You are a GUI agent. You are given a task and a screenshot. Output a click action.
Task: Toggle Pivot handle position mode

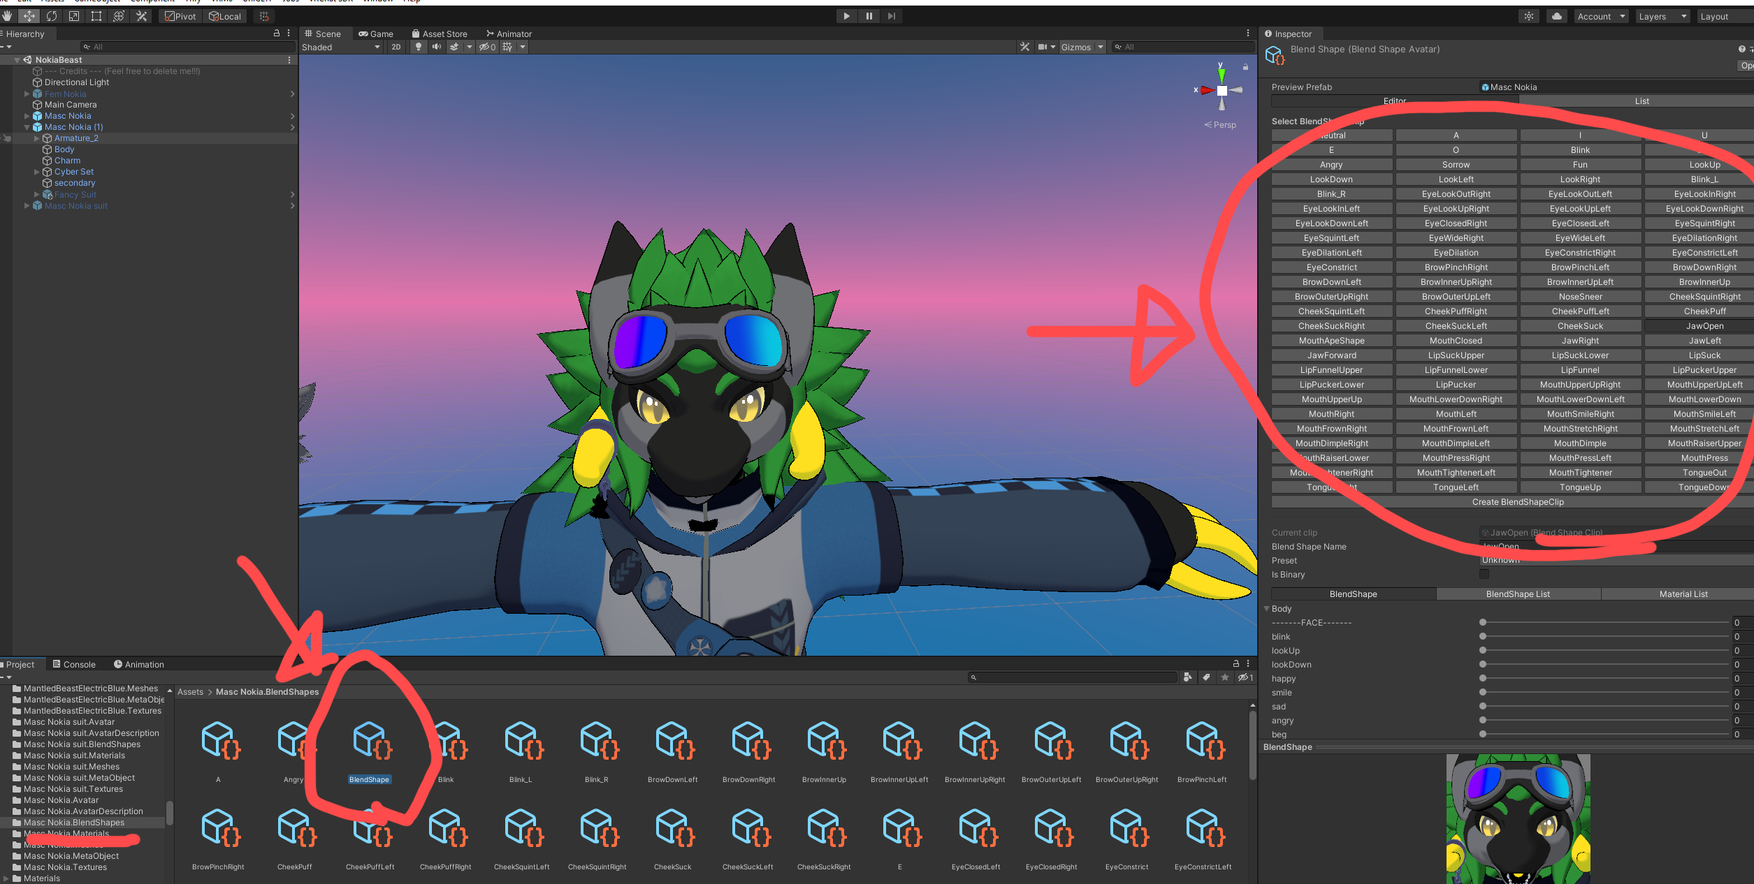(x=180, y=16)
